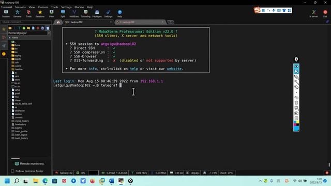Screen dimensions: 331x186
Task: Open the Help toolbar icon
Action: (119, 13)
